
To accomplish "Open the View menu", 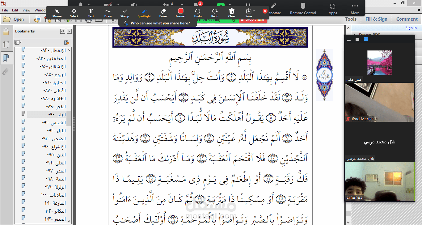I will click(x=27, y=10).
